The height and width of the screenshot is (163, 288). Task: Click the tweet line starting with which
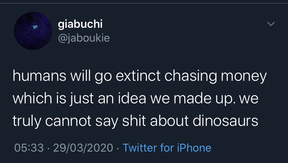[136, 99]
